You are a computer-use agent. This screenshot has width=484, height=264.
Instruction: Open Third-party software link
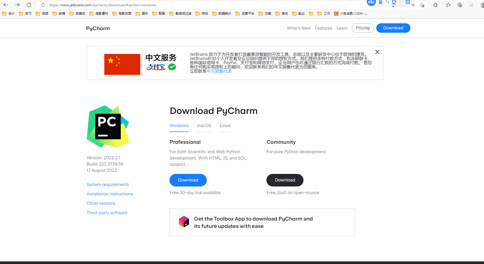pos(107,213)
